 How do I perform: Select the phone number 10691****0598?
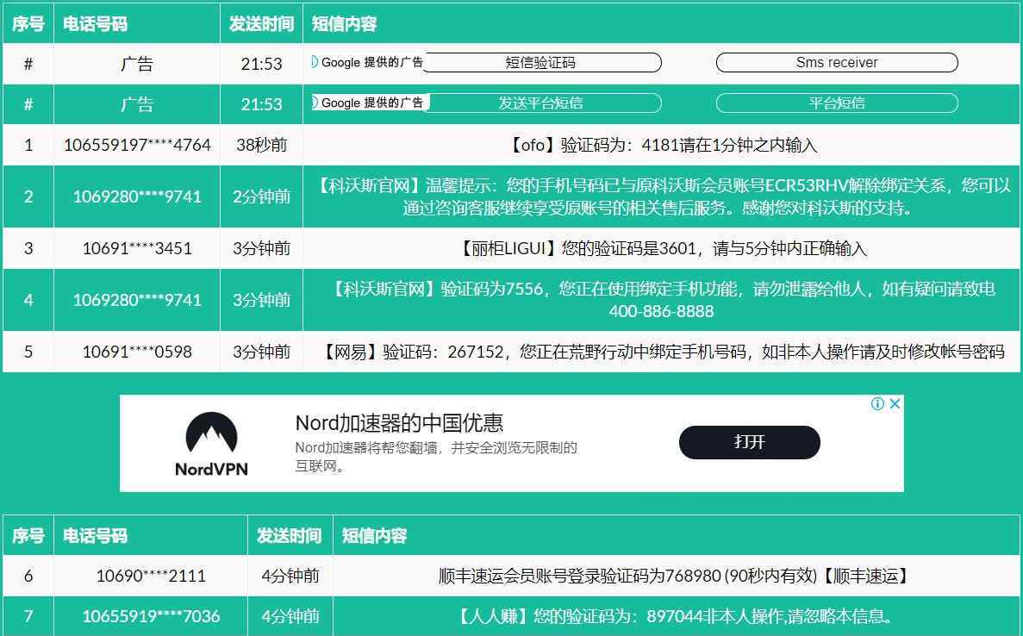[137, 352]
